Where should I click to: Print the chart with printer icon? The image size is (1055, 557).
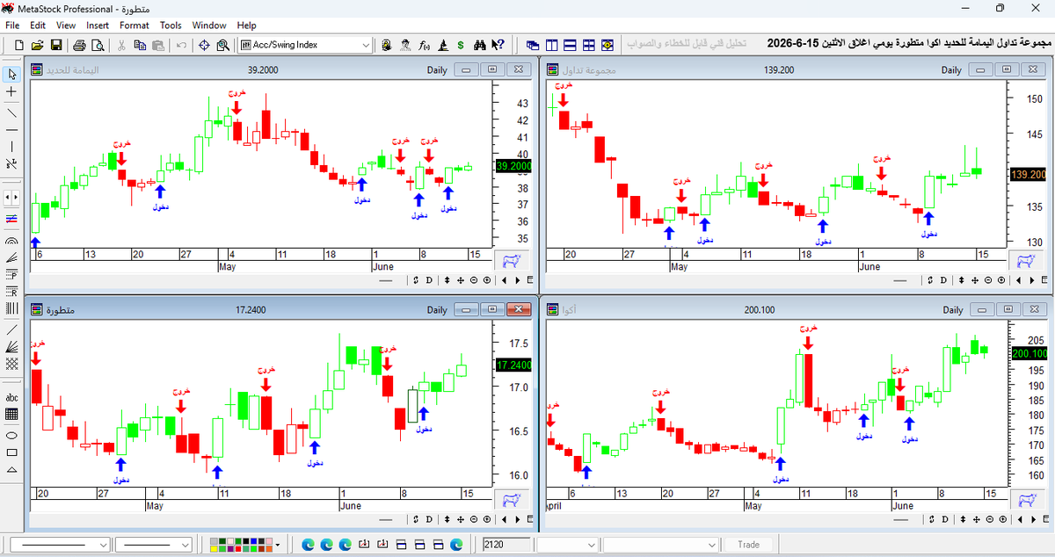[x=79, y=45]
